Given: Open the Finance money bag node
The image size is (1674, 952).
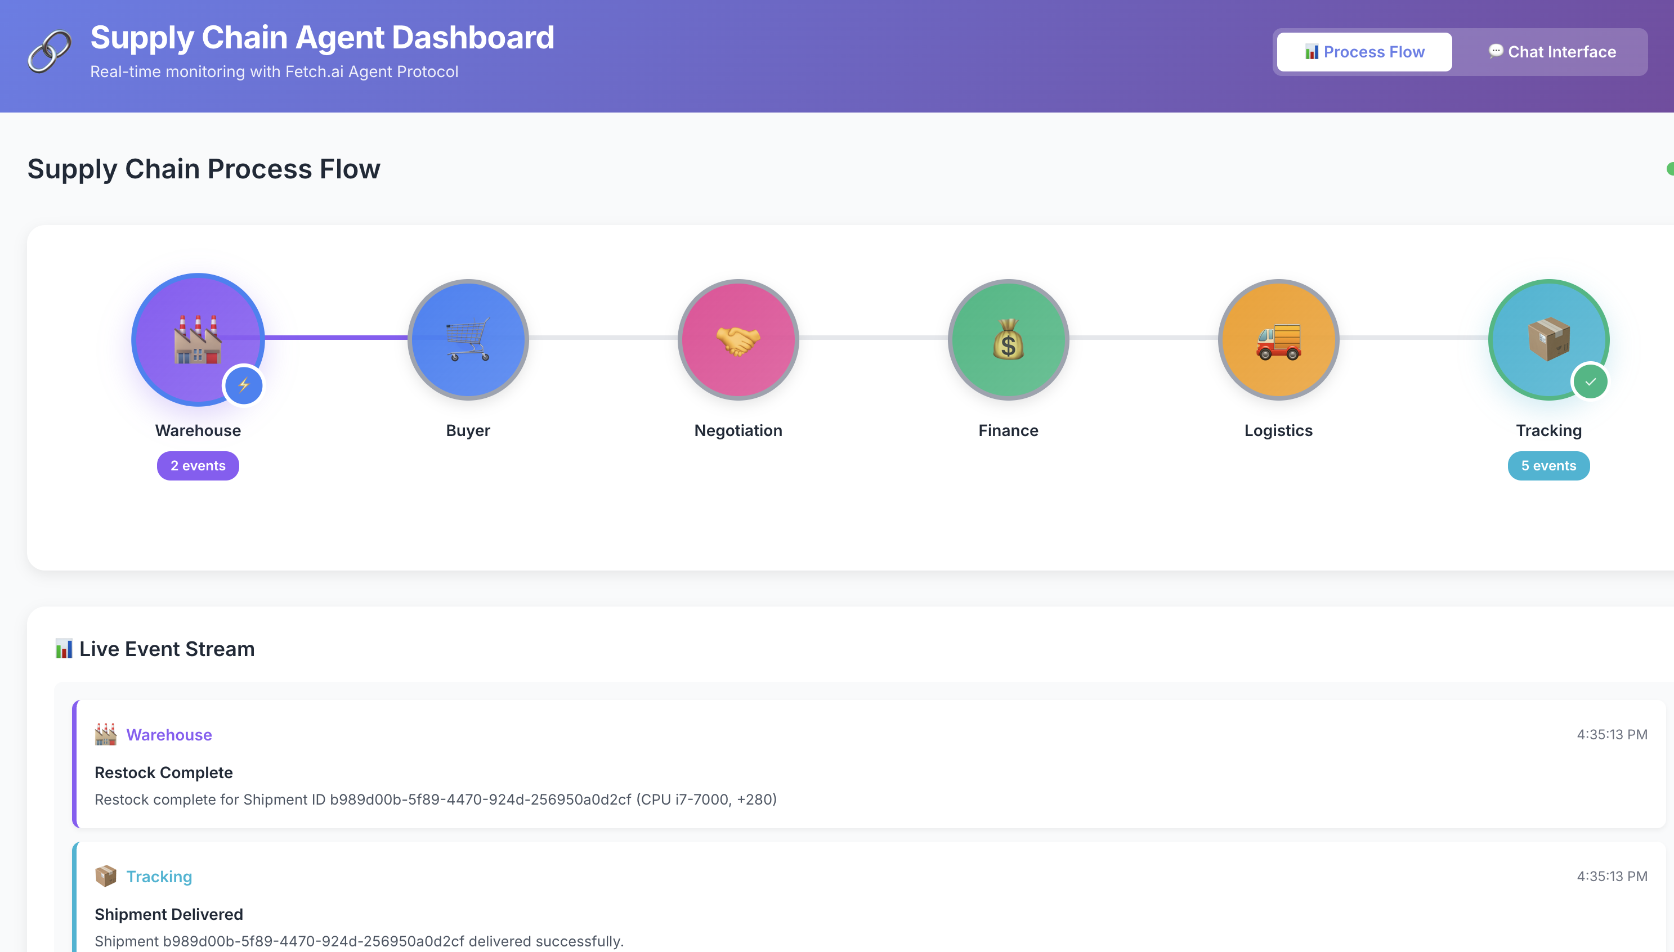Looking at the screenshot, I should click(x=1008, y=339).
